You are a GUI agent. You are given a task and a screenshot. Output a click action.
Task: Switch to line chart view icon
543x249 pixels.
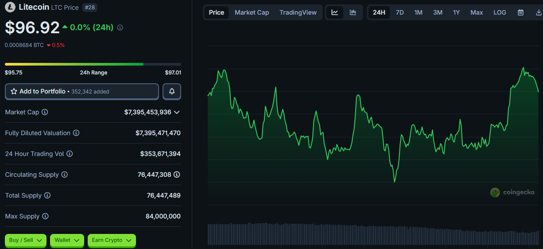335,12
